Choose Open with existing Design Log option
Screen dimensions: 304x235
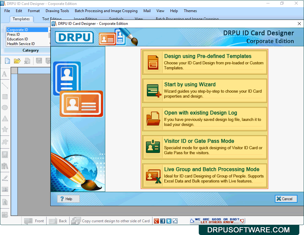click(205, 119)
